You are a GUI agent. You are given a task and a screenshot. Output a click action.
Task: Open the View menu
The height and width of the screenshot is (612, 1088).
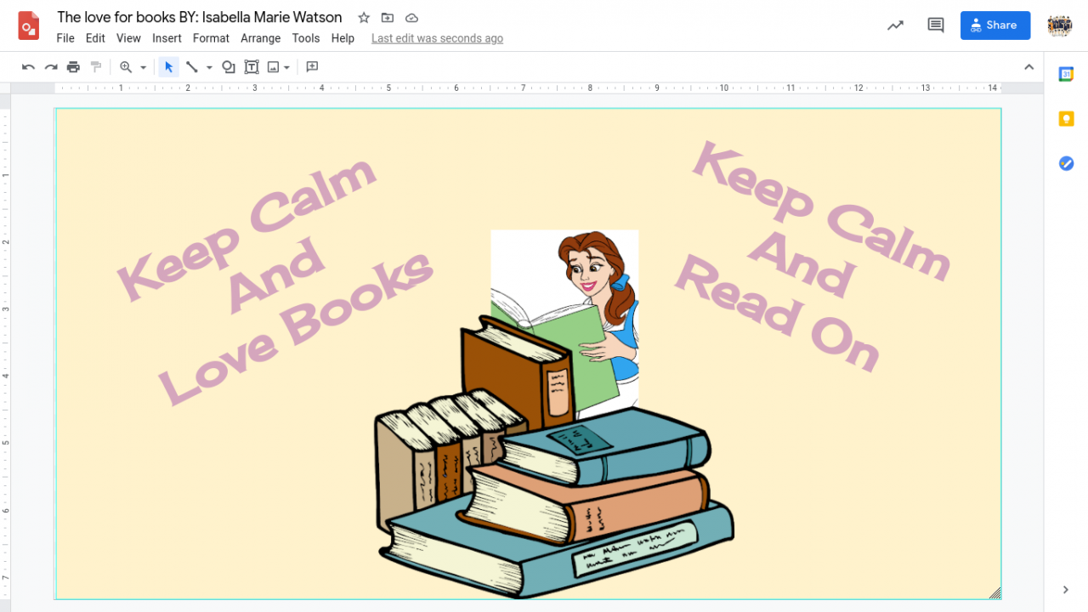pyautogui.click(x=128, y=38)
